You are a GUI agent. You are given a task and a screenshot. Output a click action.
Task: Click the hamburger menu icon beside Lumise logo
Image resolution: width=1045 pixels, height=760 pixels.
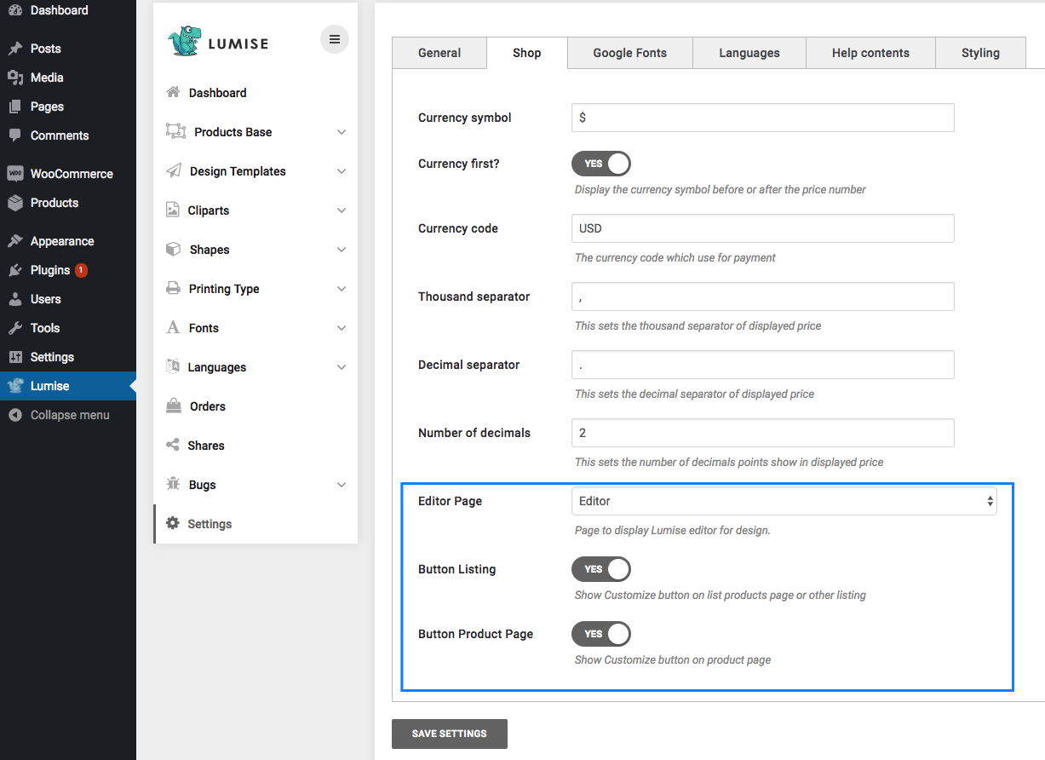click(334, 39)
